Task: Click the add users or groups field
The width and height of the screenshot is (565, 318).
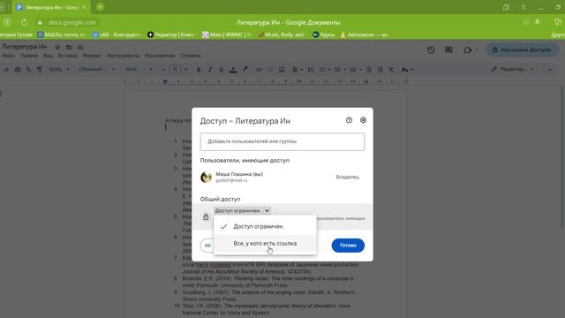Action: click(282, 141)
